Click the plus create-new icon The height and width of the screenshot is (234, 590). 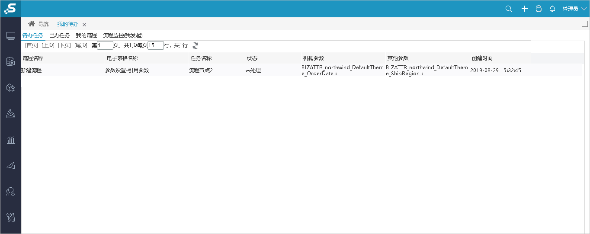(525, 9)
